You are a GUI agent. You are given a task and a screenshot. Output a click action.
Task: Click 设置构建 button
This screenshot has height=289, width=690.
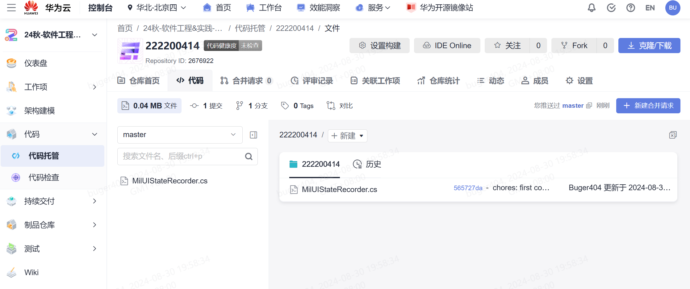tap(379, 46)
